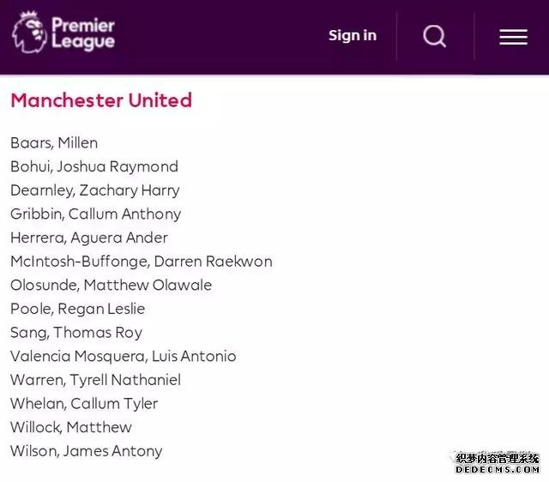Click Poole, Regan Leslie entry
549x482 pixels.
pos(78,309)
